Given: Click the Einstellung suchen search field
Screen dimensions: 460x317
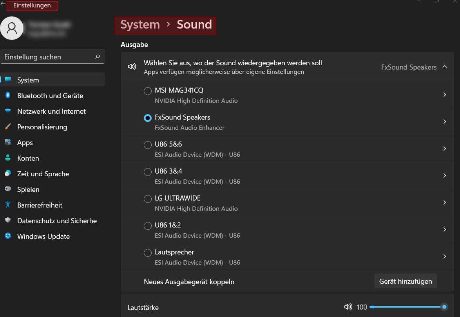Looking at the screenshot, I should coord(47,57).
